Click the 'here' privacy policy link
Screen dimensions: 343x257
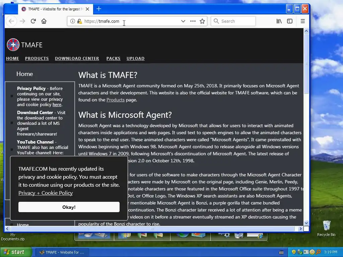pos(57,105)
